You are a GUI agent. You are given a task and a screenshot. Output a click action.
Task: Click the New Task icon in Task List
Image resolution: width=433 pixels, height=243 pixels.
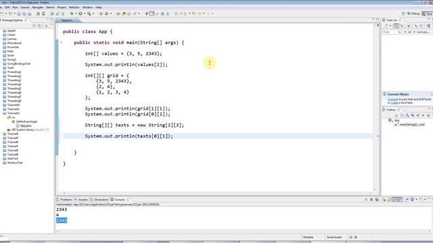tap(386, 26)
